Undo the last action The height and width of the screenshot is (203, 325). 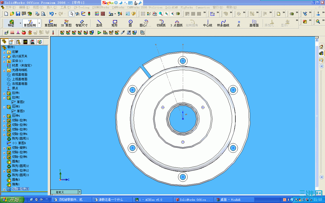[52, 14]
